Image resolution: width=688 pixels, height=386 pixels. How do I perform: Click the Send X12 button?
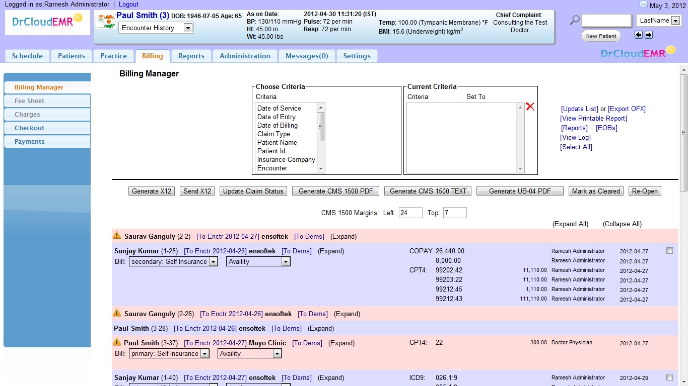click(x=197, y=191)
